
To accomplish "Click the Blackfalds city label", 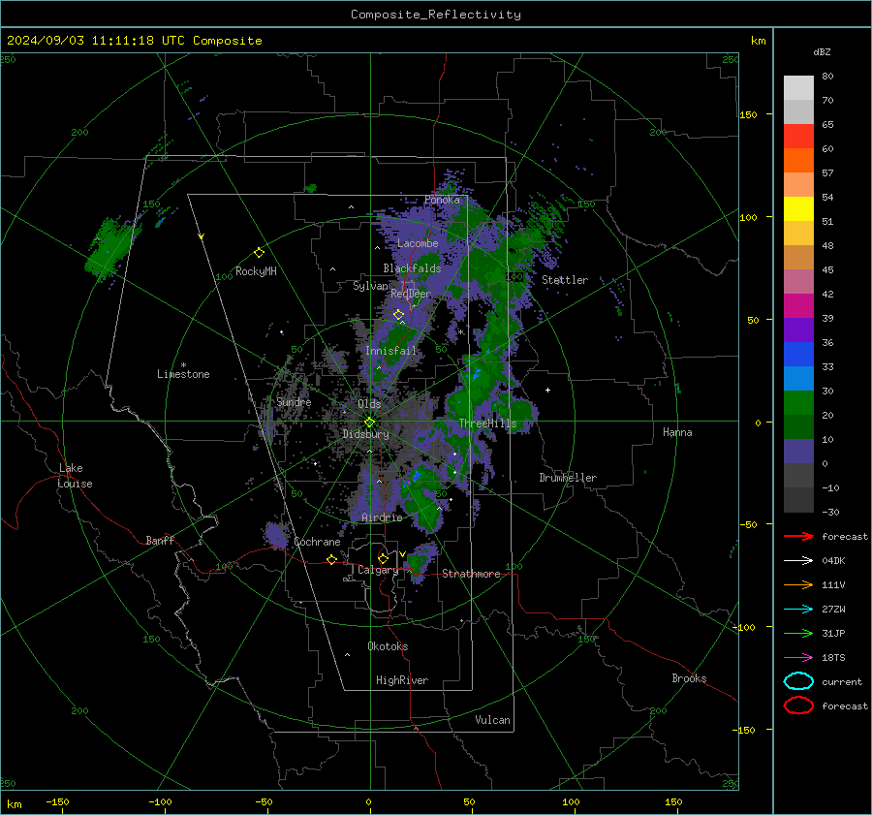I will click(412, 268).
